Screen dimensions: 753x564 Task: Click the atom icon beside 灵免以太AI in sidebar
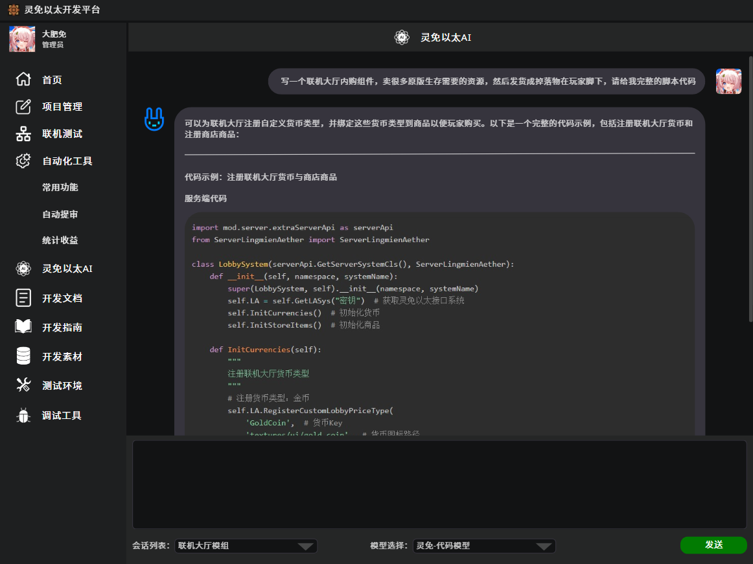coord(23,268)
